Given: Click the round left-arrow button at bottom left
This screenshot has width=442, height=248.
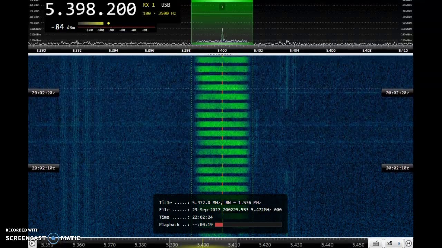Looking at the screenshot, I should [x=32, y=244].
